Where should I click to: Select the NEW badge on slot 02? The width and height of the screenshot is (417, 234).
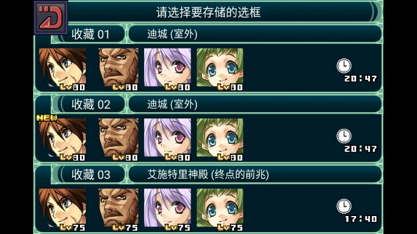(46, 117)
